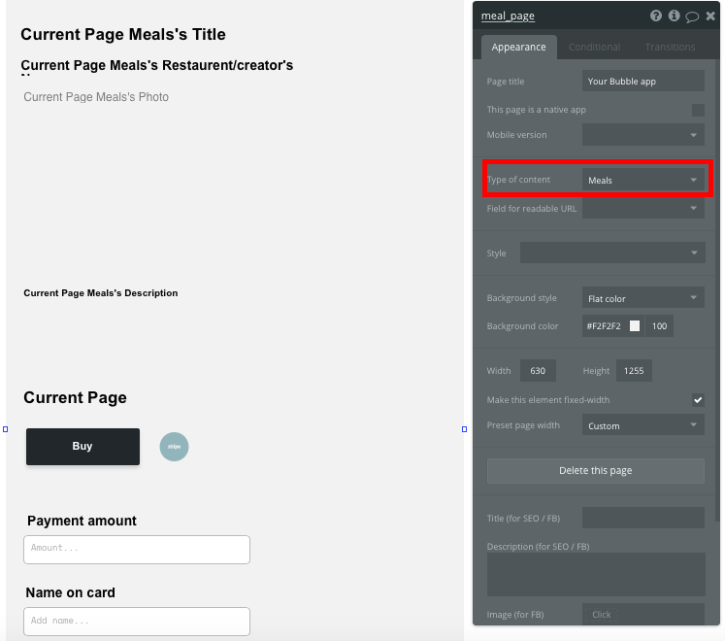
Task: Click the SEO description text area
Action: coord(596,574)
